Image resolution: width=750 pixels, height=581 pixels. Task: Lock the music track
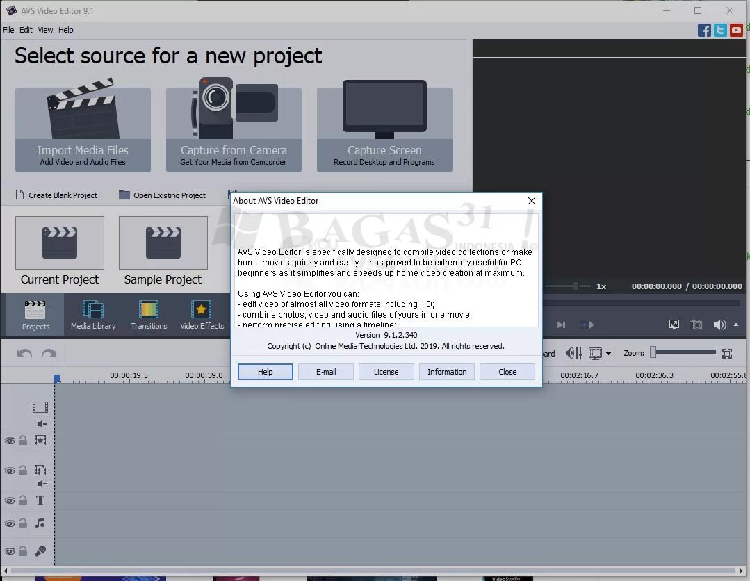tap(23, 523)
